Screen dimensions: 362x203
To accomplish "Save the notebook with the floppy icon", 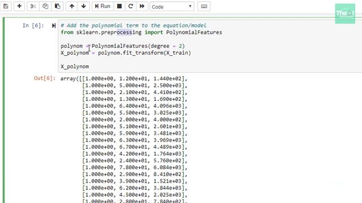I will pos(6,6).
